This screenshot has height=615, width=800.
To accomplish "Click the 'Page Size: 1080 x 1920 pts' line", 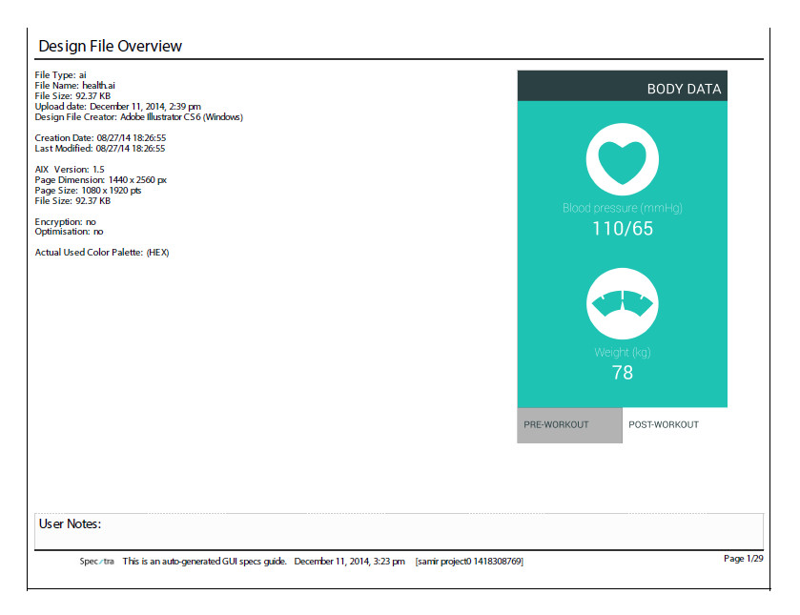I will click(89, 191).
